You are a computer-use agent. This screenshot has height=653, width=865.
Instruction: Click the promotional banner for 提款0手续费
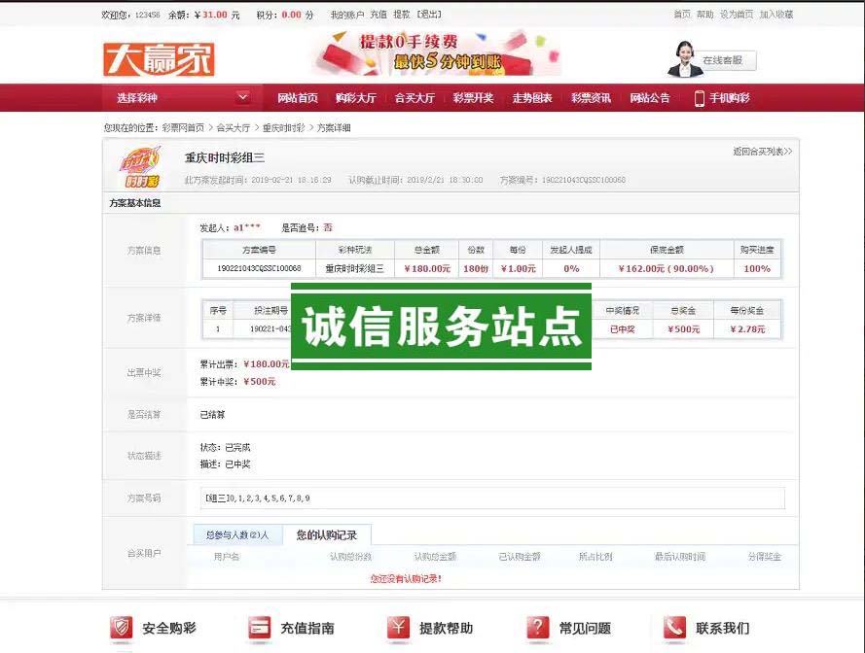coord(436,53)
